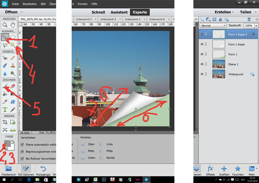This screenshot has height=183, width=259.
Task: Switch to Assistent mode
Action: [119, 12]
